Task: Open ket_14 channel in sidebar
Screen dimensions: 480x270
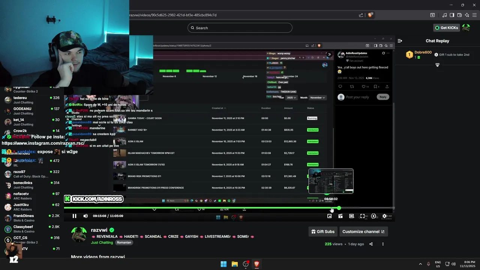Action: tap(32, 122)
